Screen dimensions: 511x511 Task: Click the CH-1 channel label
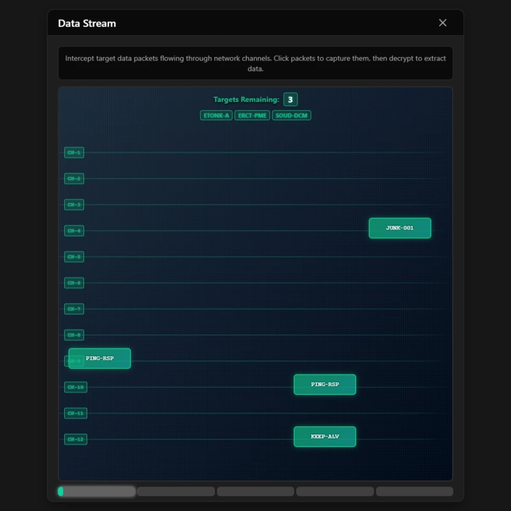point(74,153)
